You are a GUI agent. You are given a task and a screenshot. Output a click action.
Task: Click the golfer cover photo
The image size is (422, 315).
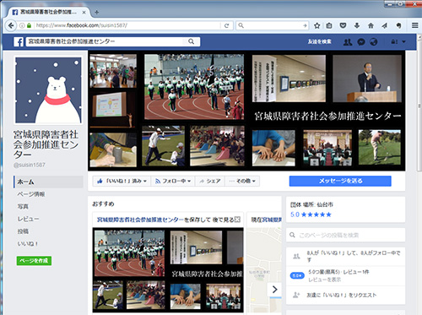(380, 148)
